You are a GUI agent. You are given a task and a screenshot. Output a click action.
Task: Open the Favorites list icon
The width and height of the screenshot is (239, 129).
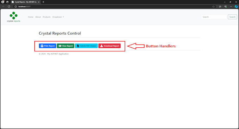(x=220, y=7)
